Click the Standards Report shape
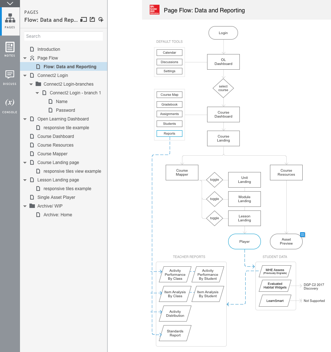Viewport: 331px width, 352px height. (175, 333)
